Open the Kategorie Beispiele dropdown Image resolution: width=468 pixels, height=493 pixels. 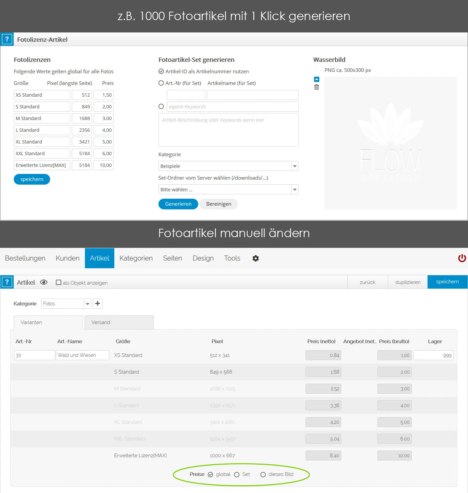point(228,166)
